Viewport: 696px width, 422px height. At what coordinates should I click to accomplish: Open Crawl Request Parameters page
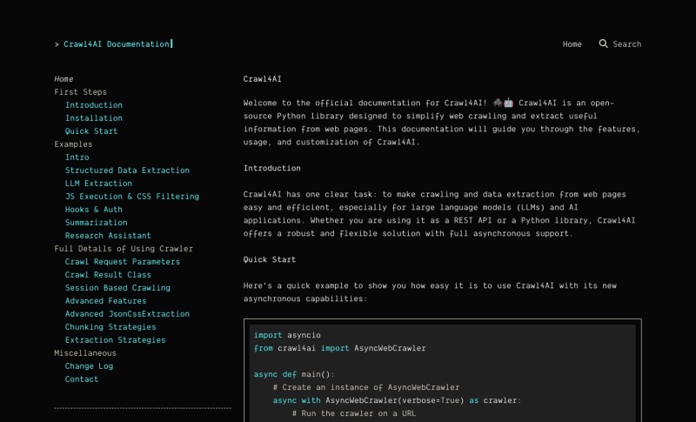coord(123,262)
